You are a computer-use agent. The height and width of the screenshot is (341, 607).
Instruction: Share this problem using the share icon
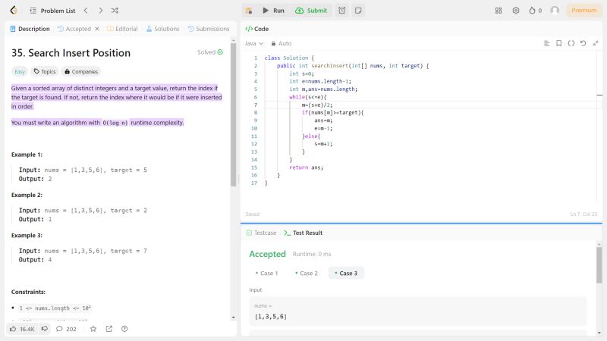click(109, 329)
